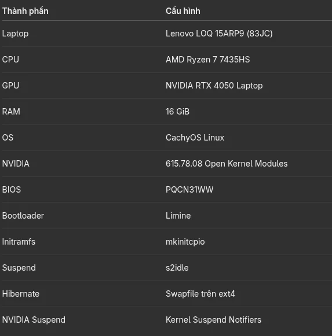Click 'NVIDIA RTX 4050 Laptop' value

[x=214, y=86]
